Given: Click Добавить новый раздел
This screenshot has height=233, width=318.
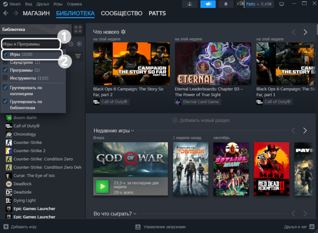Looking at the screenshot, I should (201, 120).
